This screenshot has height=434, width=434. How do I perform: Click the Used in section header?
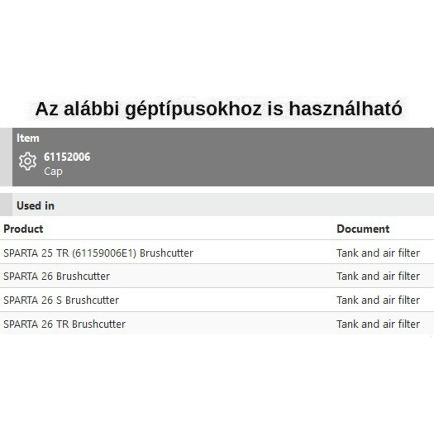(36, 206)
